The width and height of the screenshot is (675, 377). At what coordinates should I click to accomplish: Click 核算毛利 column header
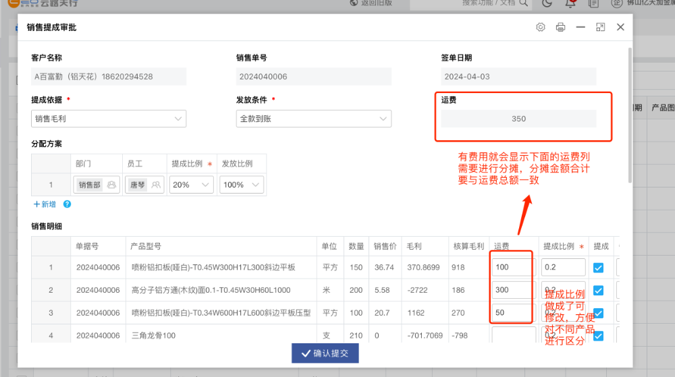[468, 246]
